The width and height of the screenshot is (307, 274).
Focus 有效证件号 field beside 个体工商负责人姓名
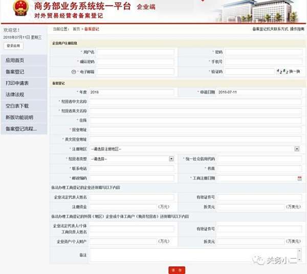point(259,229)
